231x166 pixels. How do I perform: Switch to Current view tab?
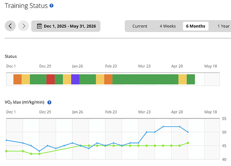click(x=140, y=26)
